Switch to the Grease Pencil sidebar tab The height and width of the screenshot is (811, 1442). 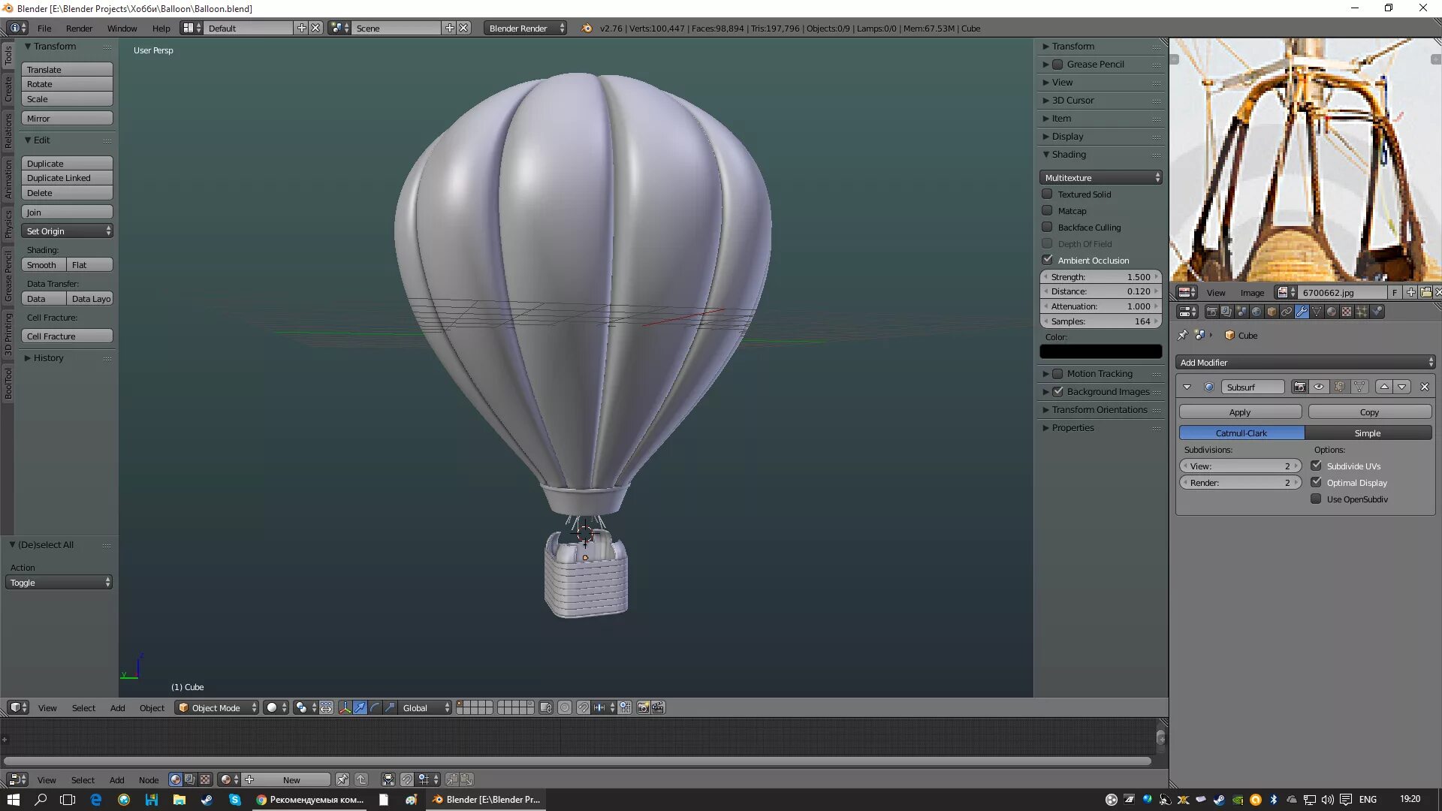click(x=8, y=276)
